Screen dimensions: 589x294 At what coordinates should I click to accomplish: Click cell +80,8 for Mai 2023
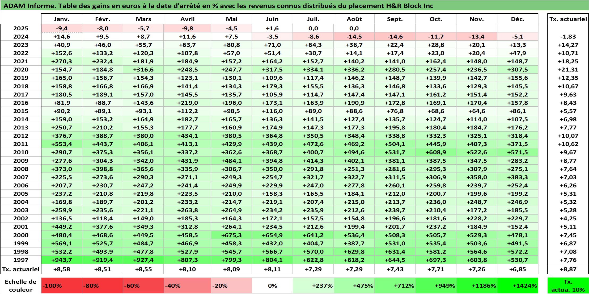pyautogui.click(x=231, y=45)
